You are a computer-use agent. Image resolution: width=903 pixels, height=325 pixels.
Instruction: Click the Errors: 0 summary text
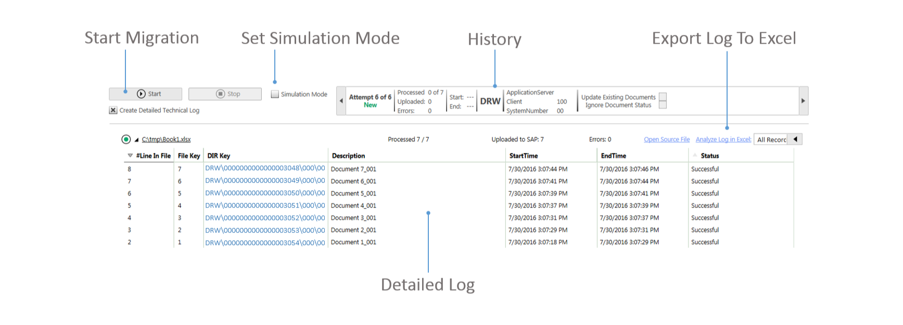[600, 139]
